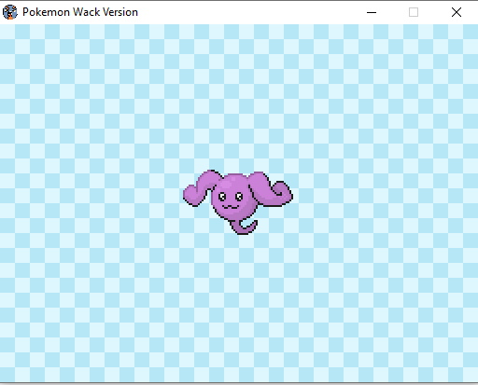Image resolution: width=478 pixels, height=385 pixels.
Task: Minimize the Pokemon Wack Version window
Action: tap(372, 12)
